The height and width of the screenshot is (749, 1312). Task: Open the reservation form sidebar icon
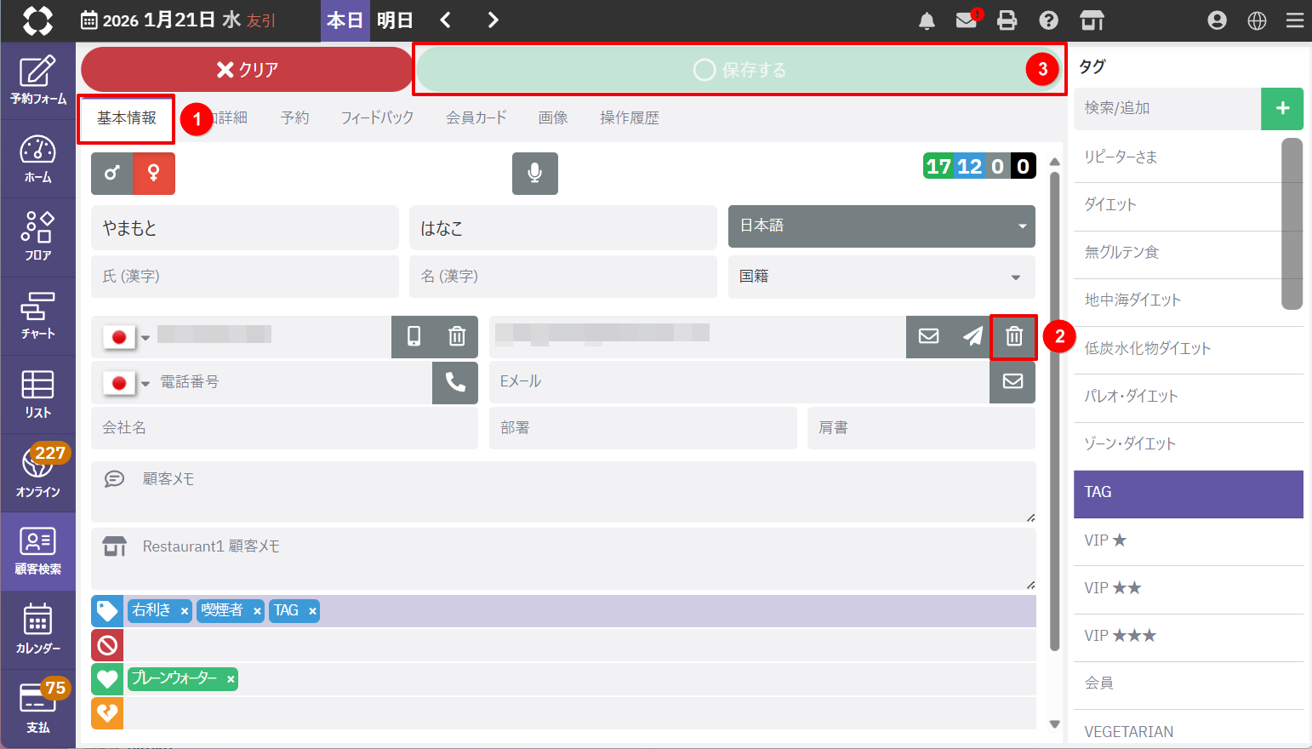click(37, 80)
